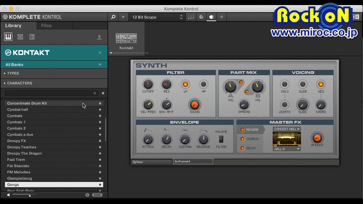Select the Kontakt plug-in thumbnail
Image resolution: width=363 pixels, height=204 pixels.
(x=126, y=39)
